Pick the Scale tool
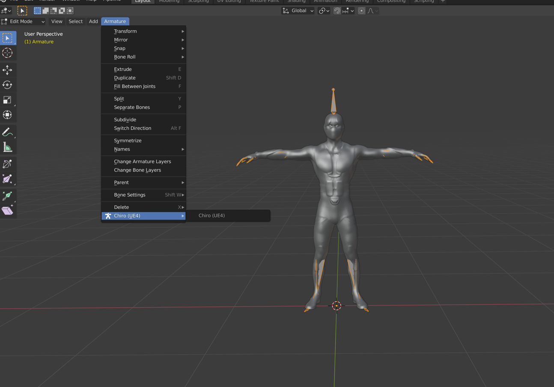Screen dimensions: 554x387 point(8,100)
